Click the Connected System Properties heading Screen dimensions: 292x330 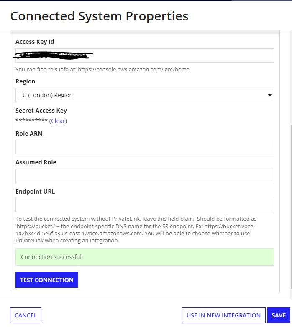99,16
